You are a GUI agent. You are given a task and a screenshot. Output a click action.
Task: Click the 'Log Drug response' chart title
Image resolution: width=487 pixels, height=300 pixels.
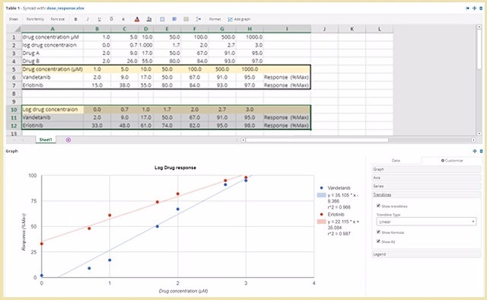pyautogui.click(x=175, y=168)
